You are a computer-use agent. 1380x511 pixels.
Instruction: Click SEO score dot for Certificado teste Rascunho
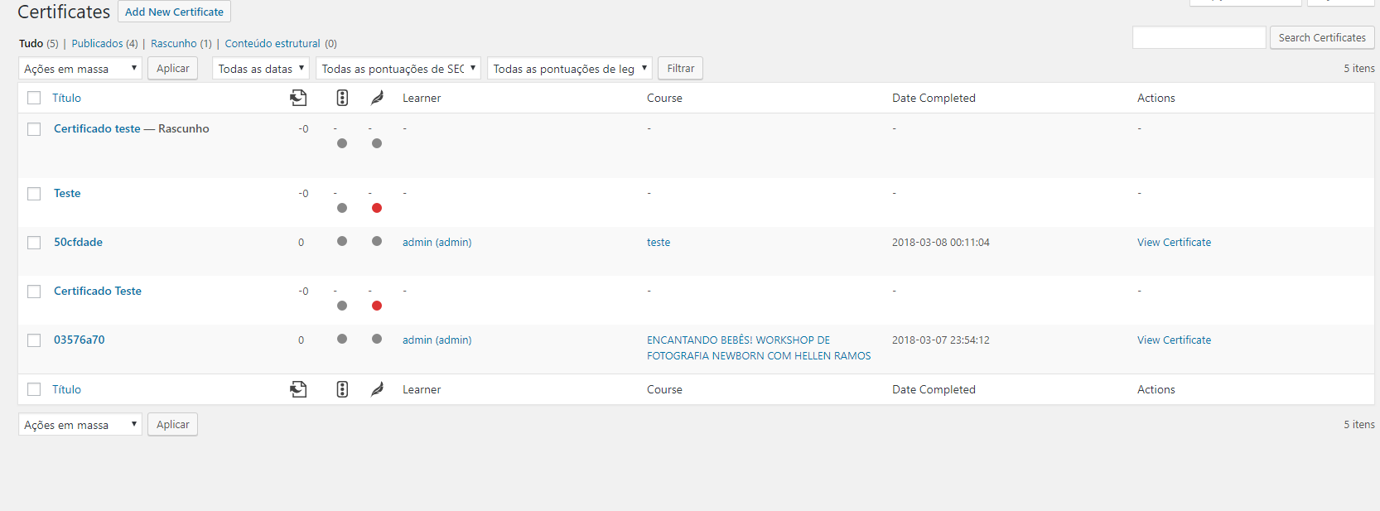[x=342, y=143]
